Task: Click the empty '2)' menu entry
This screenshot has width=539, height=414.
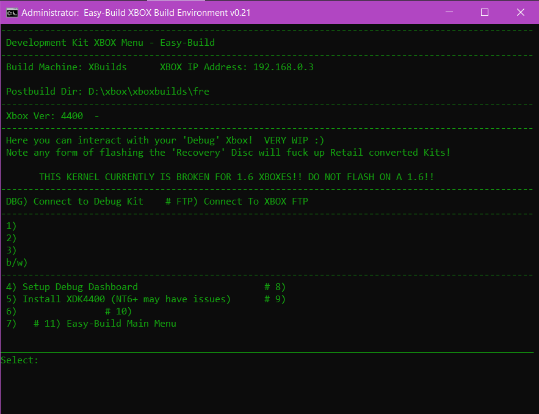Action: tap(12, 238)
